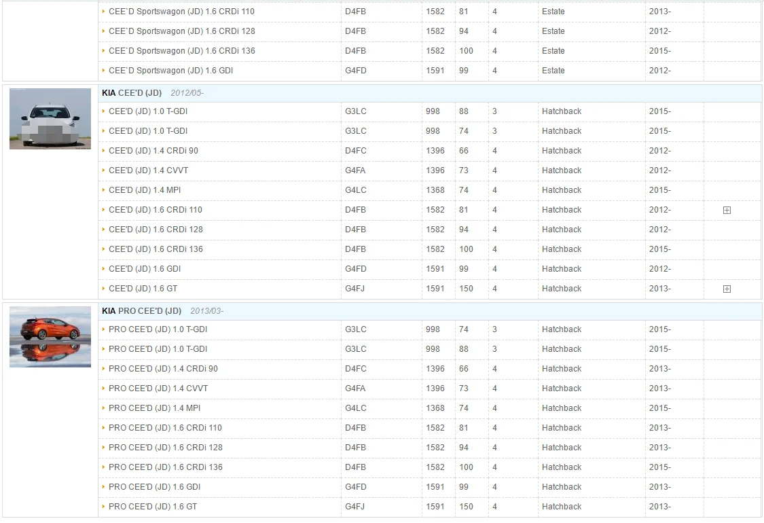Pick CEE'D (JD) 1.6 CRDi 136
This screenshot has height=523, width=764.
pos(156,249)
